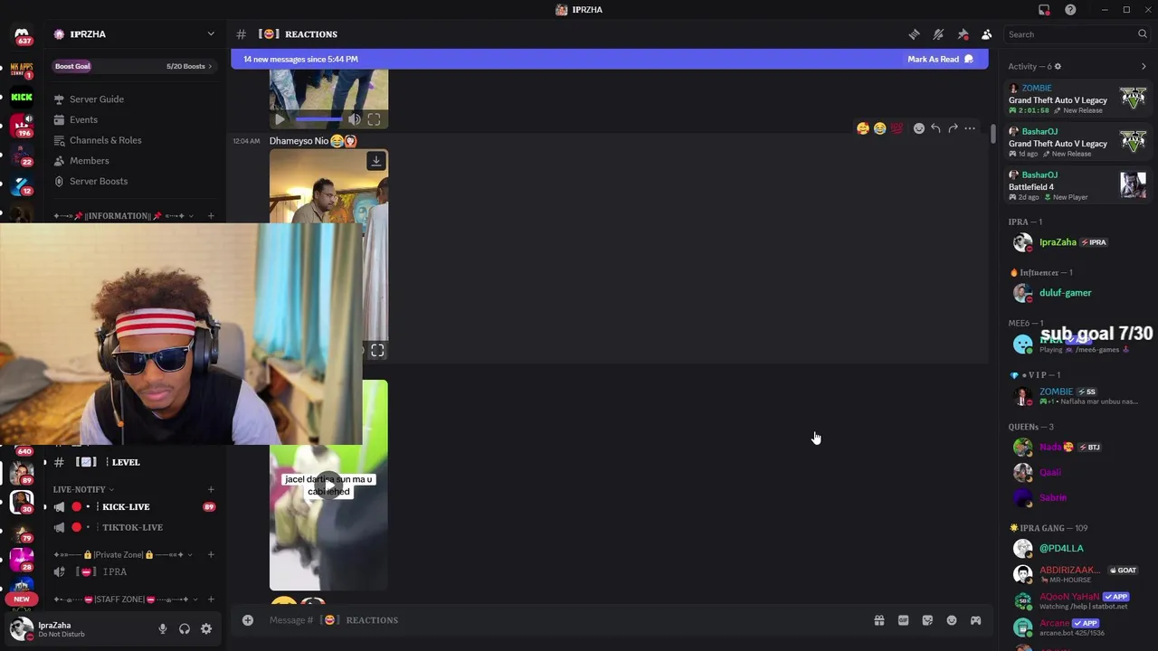Collapse the Private Zone category
The image size is (1158, 651).
[x=123, y=554]
